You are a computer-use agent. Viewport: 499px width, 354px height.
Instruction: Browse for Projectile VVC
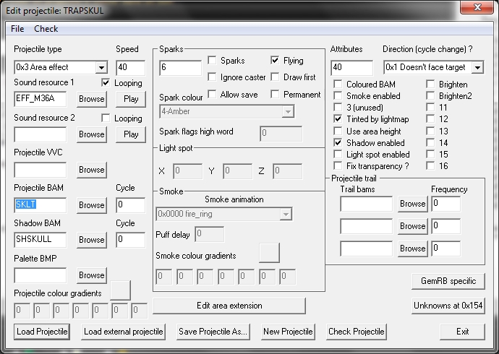point(92,170)
